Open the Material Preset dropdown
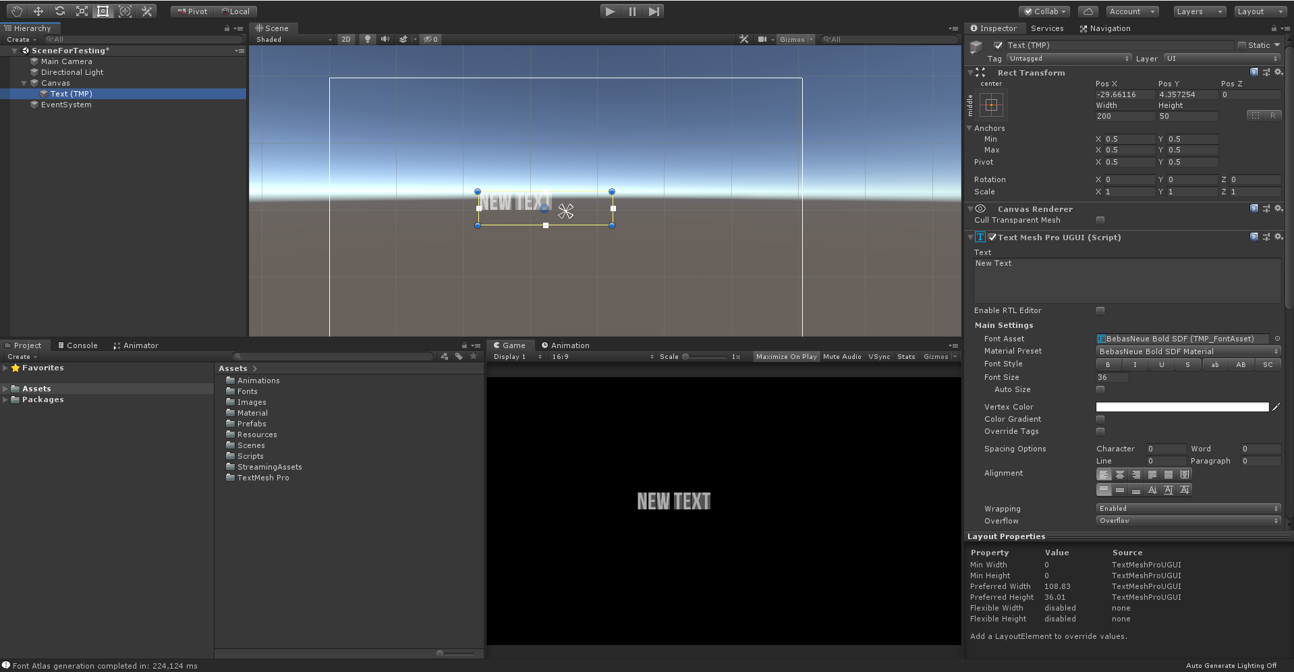Viewport: 1294px width, 672px height. coord(1188,352)
